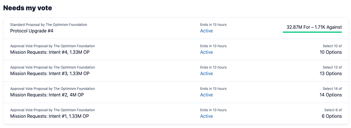
Task: Click Select 14 of text on Intent #2
Action: coord(332,89)
